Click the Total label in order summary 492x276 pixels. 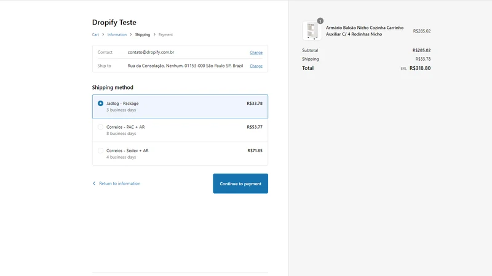(x=308, y=68)
